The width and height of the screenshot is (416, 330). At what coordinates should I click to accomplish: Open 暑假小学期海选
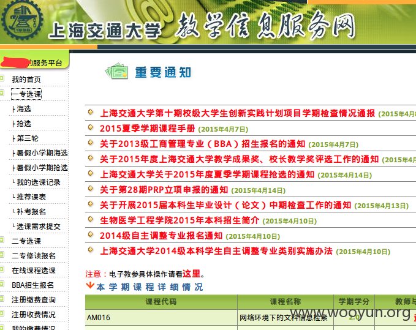(42, 153)
